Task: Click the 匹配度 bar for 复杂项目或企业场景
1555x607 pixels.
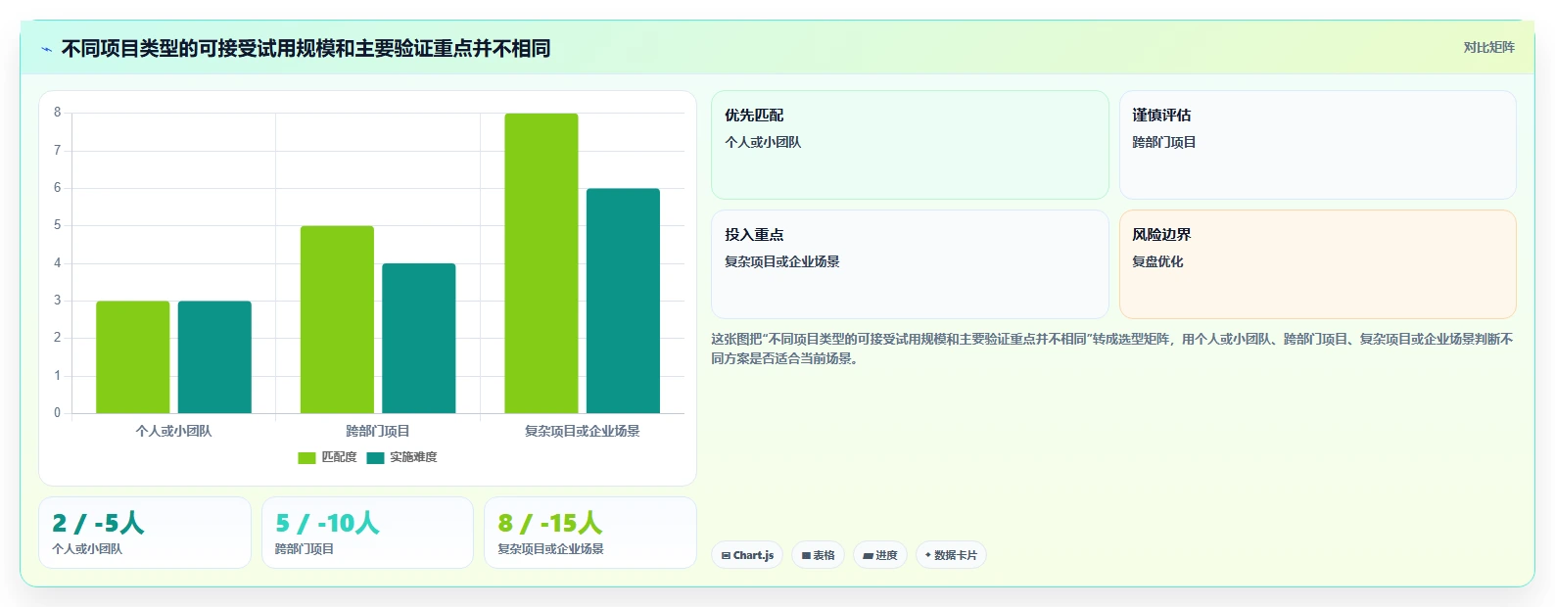Action: 542,263
